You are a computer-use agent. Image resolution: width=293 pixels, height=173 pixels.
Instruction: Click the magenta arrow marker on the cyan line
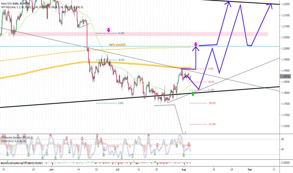pos(196,44)
